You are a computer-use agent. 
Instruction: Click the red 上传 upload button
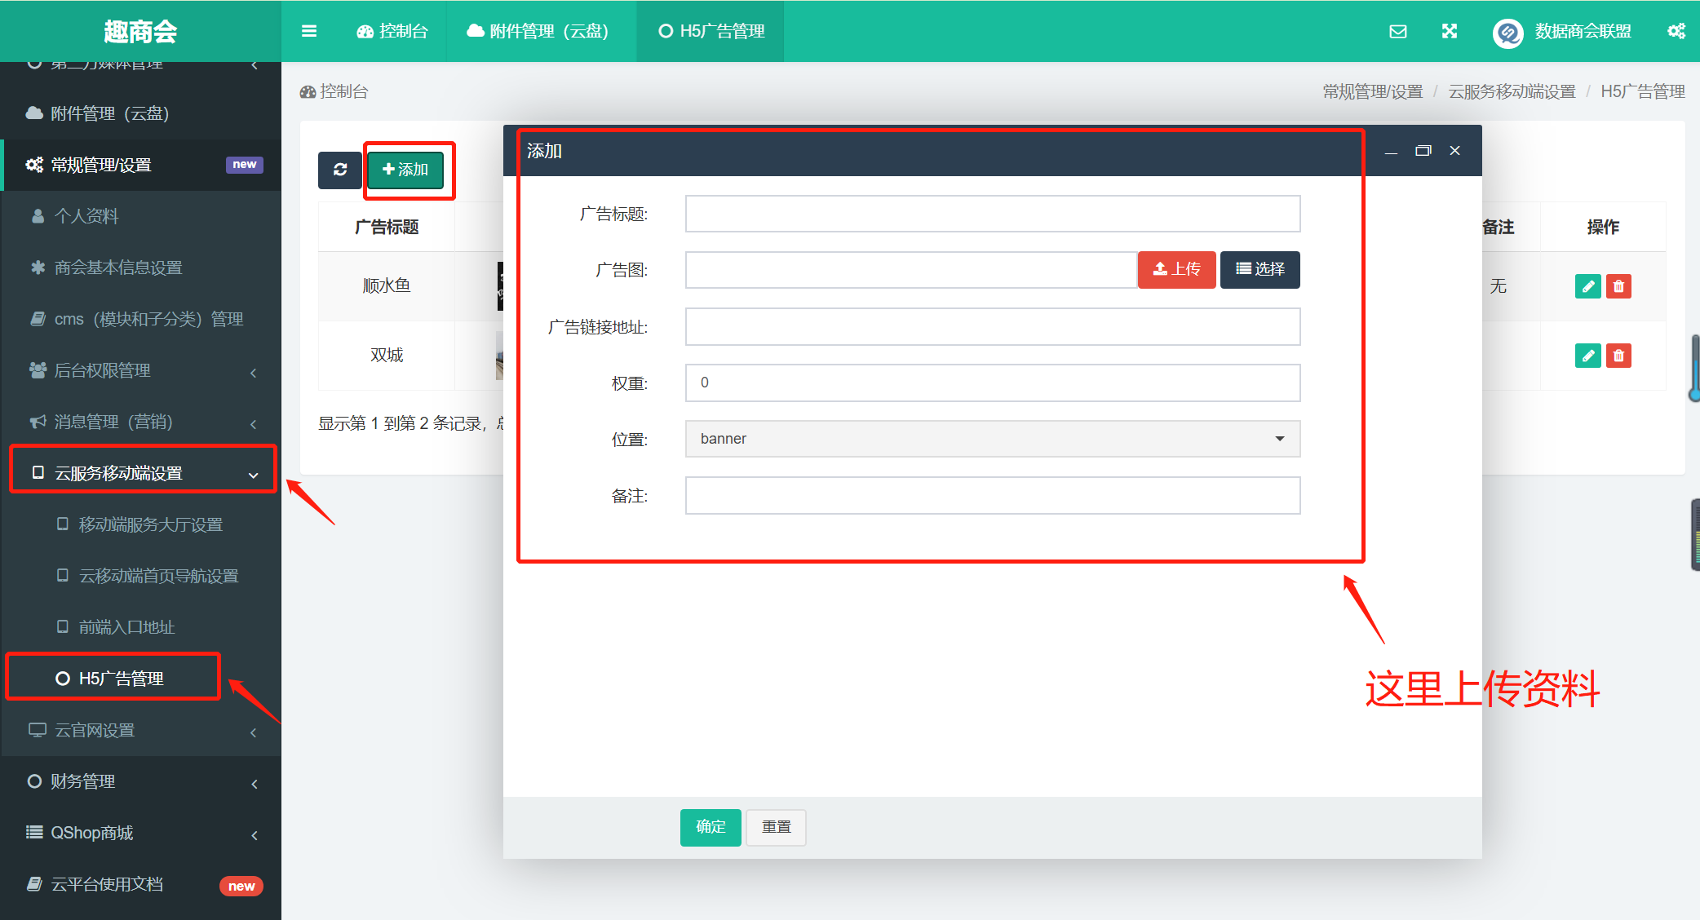pyautogui.click(x=1176, y=269)
